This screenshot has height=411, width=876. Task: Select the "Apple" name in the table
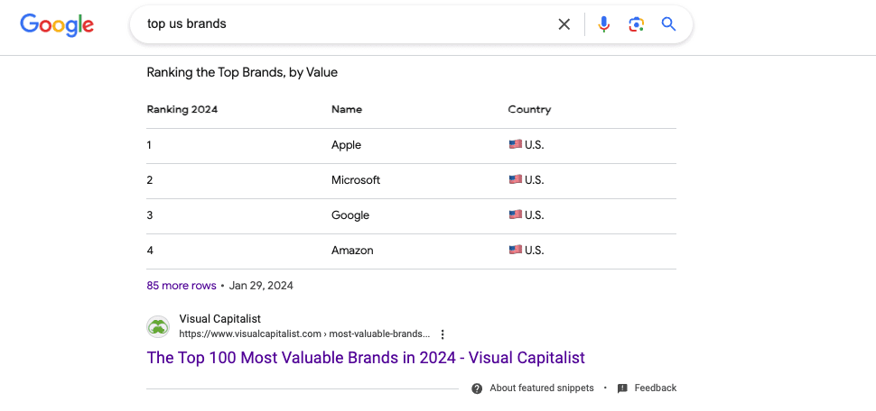tap(346, 145)
